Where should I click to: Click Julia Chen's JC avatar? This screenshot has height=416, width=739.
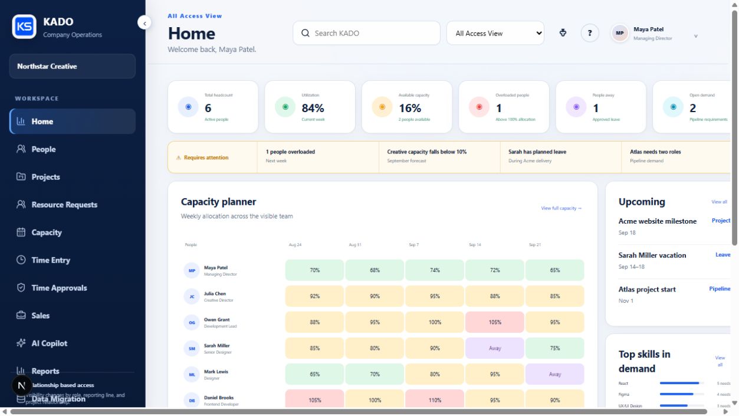pos(192,297)
